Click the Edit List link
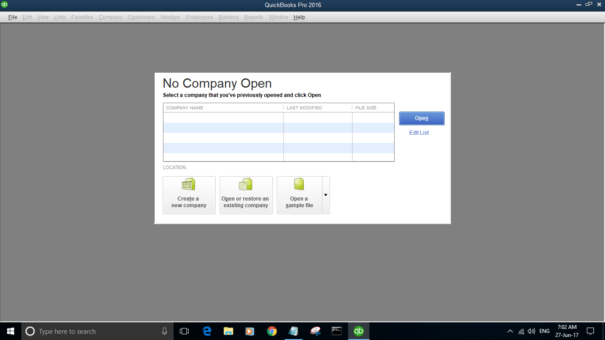This screenshot has width=605, height=340. click(419, 133)
